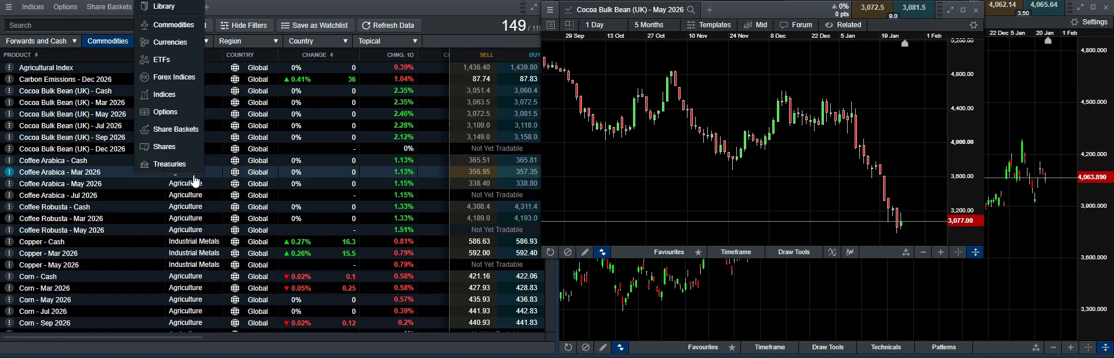Viewport: 1114px width, 358px height.
Task: Click Refresh Data button
Action: coord(388,26)
